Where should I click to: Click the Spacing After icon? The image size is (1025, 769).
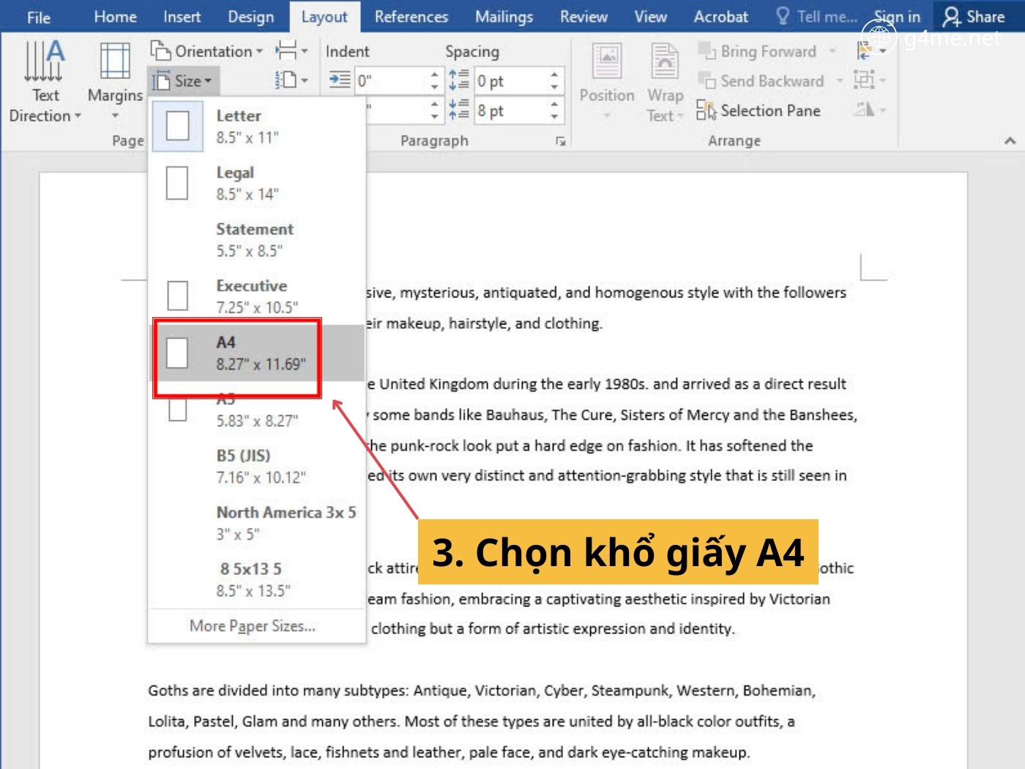point(459,110)
